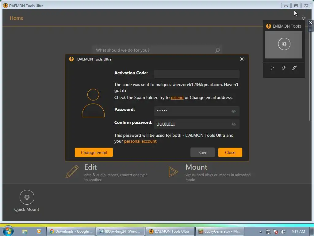This screenshot has width=314, height=236.
Task: Focus the Activation Code input field
Action: 197,74
